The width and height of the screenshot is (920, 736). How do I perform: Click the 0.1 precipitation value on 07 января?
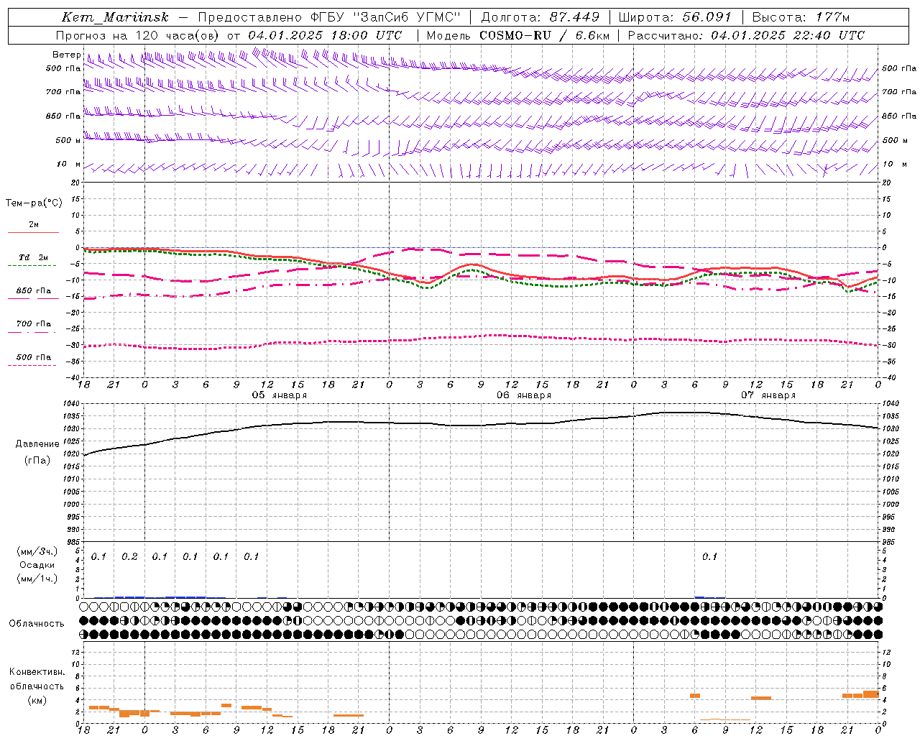(x=709, y=557)
